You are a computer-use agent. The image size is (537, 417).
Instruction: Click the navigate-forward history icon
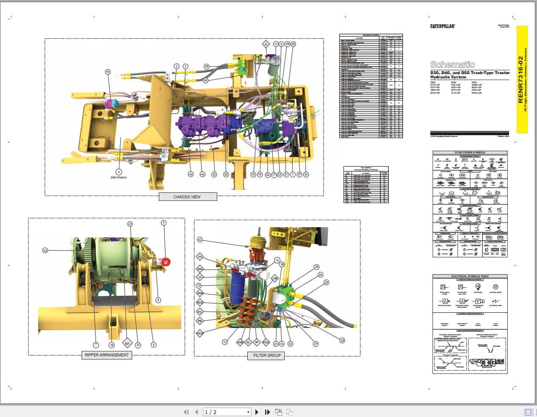point(290,411)
